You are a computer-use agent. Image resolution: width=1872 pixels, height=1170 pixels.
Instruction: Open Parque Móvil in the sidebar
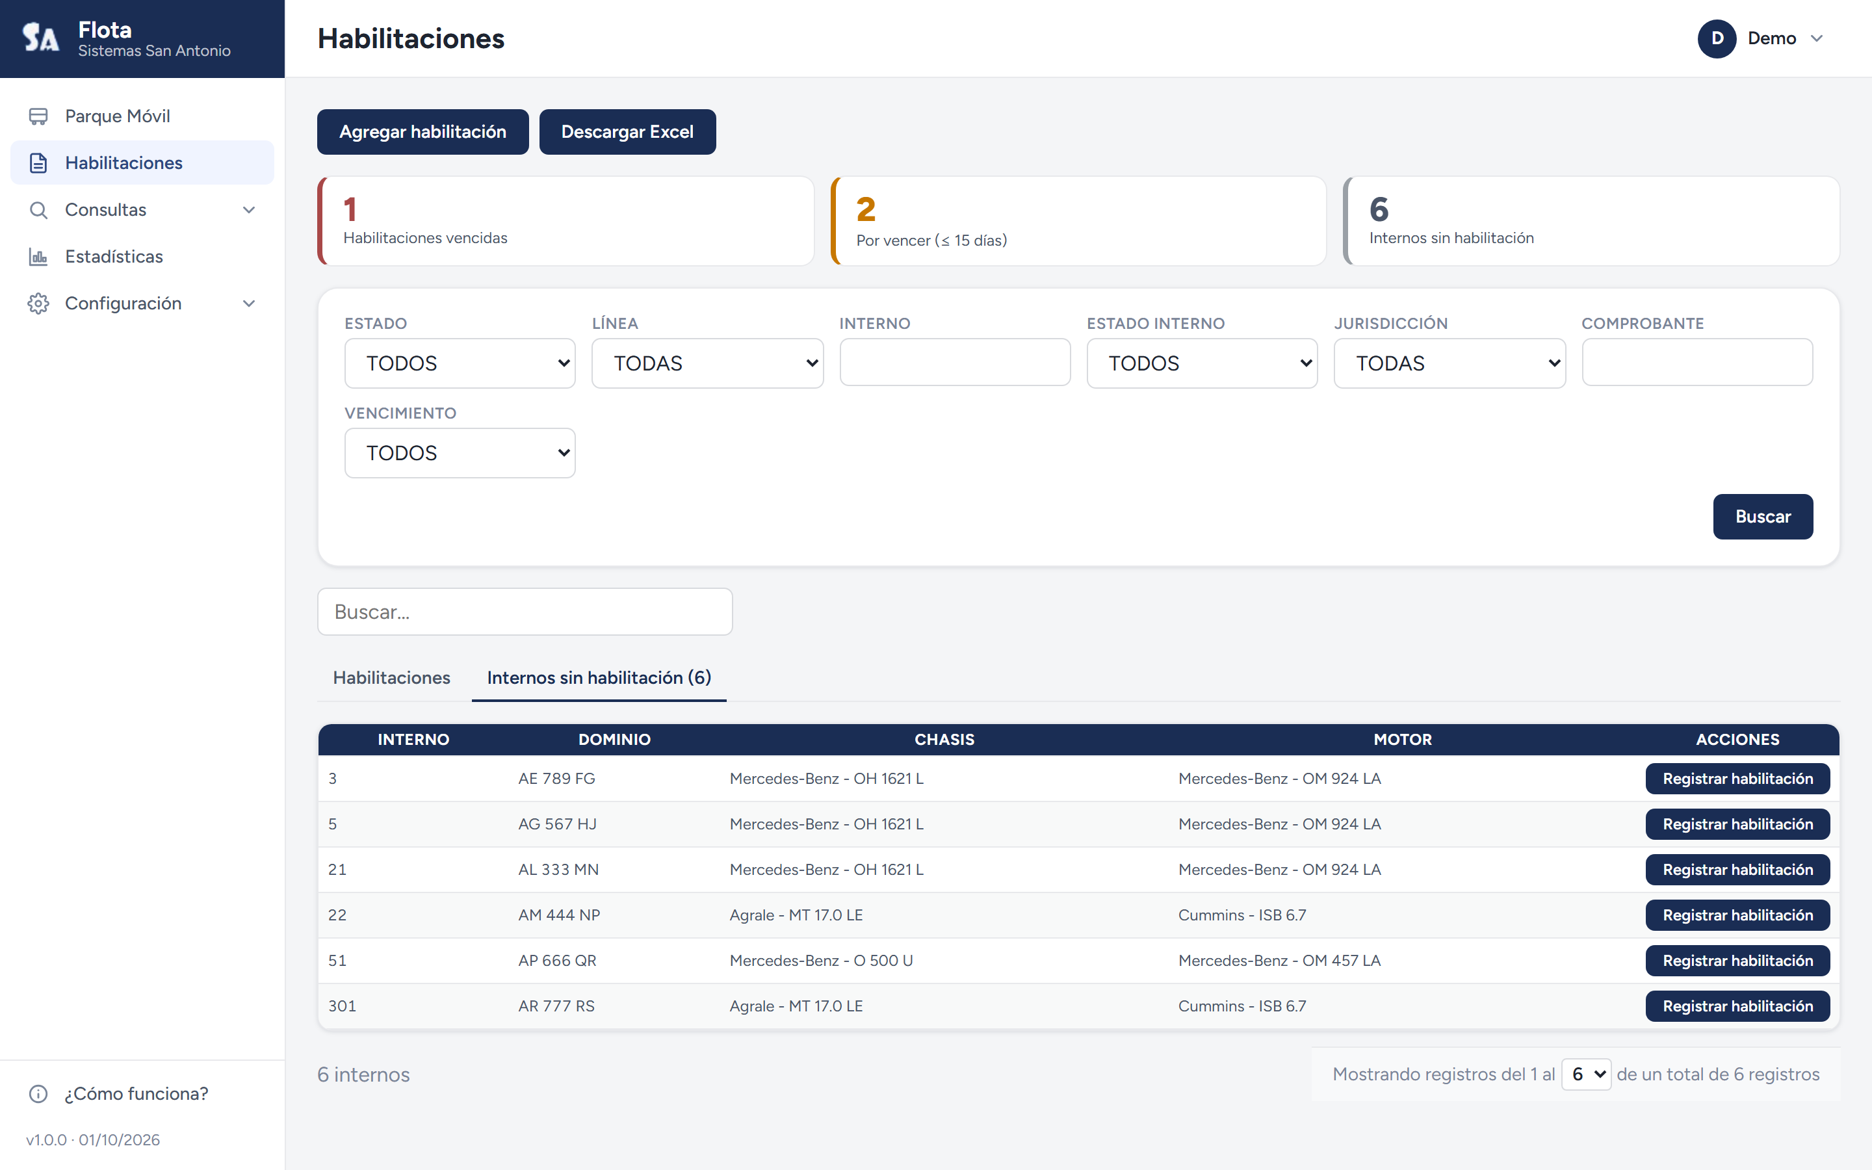pos(142,116)
